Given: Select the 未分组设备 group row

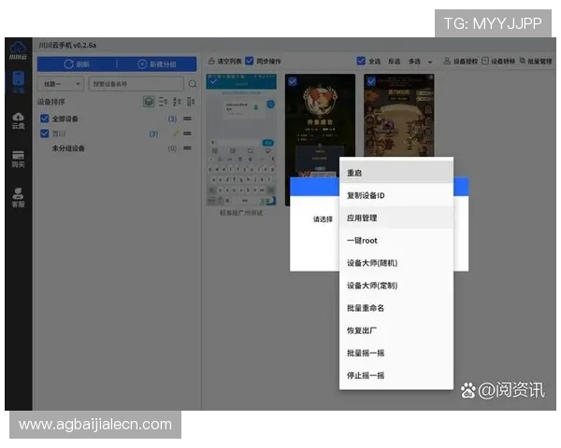Looking at the screenshot, I should pyautogui.click(x=116, y=147).
